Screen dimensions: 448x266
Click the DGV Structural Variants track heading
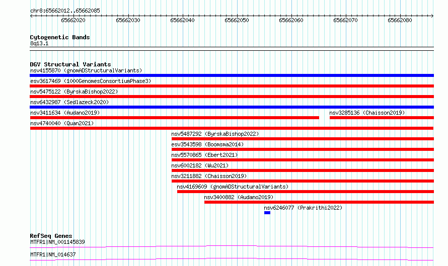70,64
